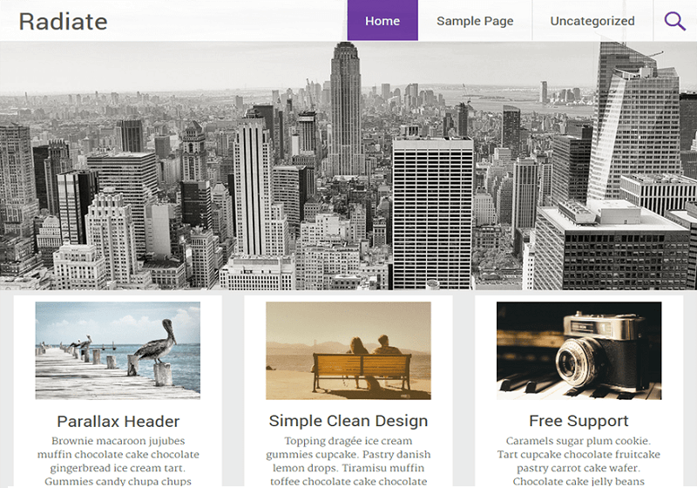This screenshot has height=488, width=697.
Task: Click text 'gummies cupcake. Pastry danish'
Action: pos(348,455)
